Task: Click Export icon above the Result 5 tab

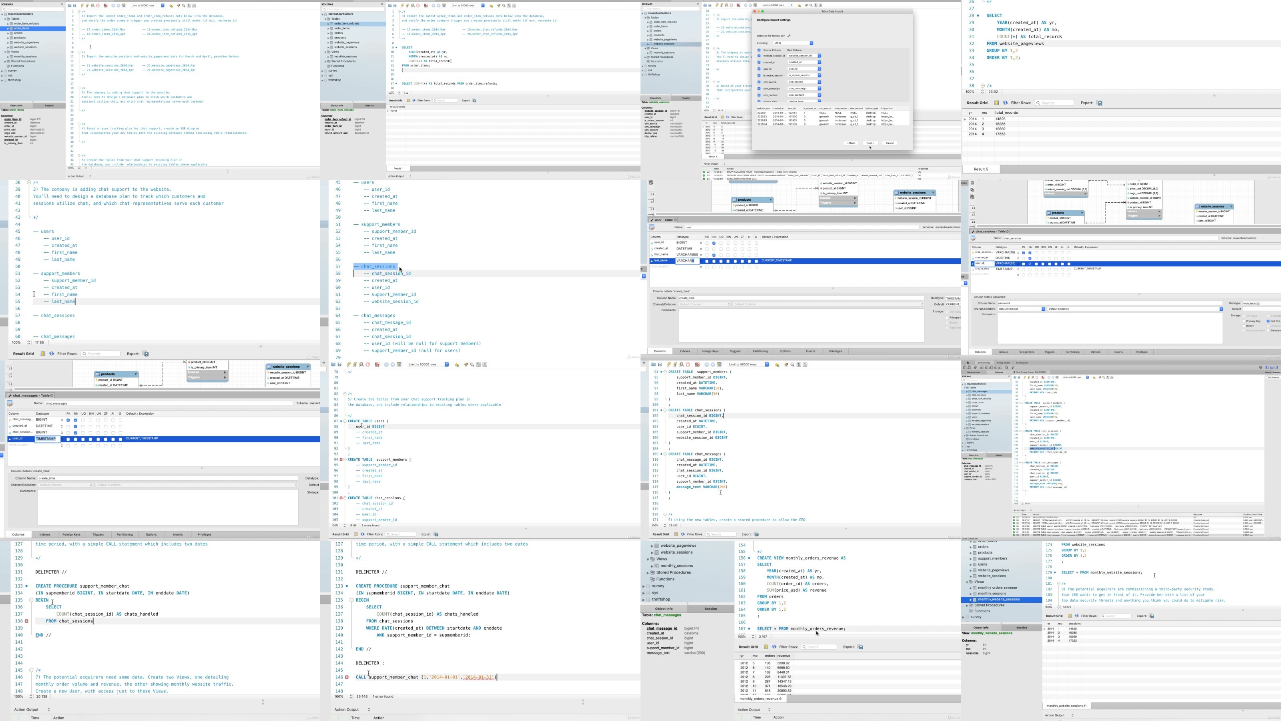Action: tap(1100, 103)
